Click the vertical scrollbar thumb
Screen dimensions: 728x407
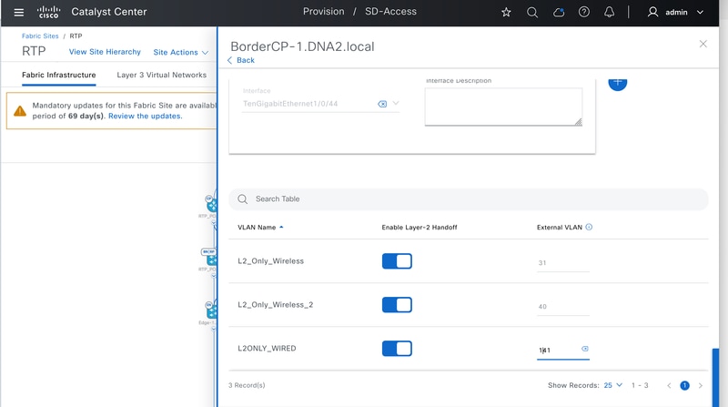pyautogui.click(x=715, y=377)
